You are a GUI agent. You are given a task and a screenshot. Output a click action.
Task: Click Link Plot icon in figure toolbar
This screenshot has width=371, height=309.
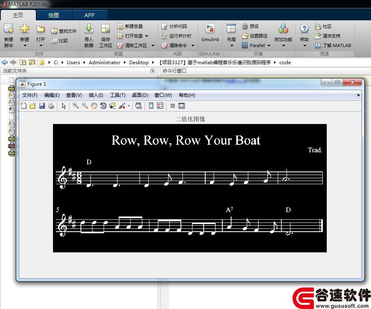point(138,106)
